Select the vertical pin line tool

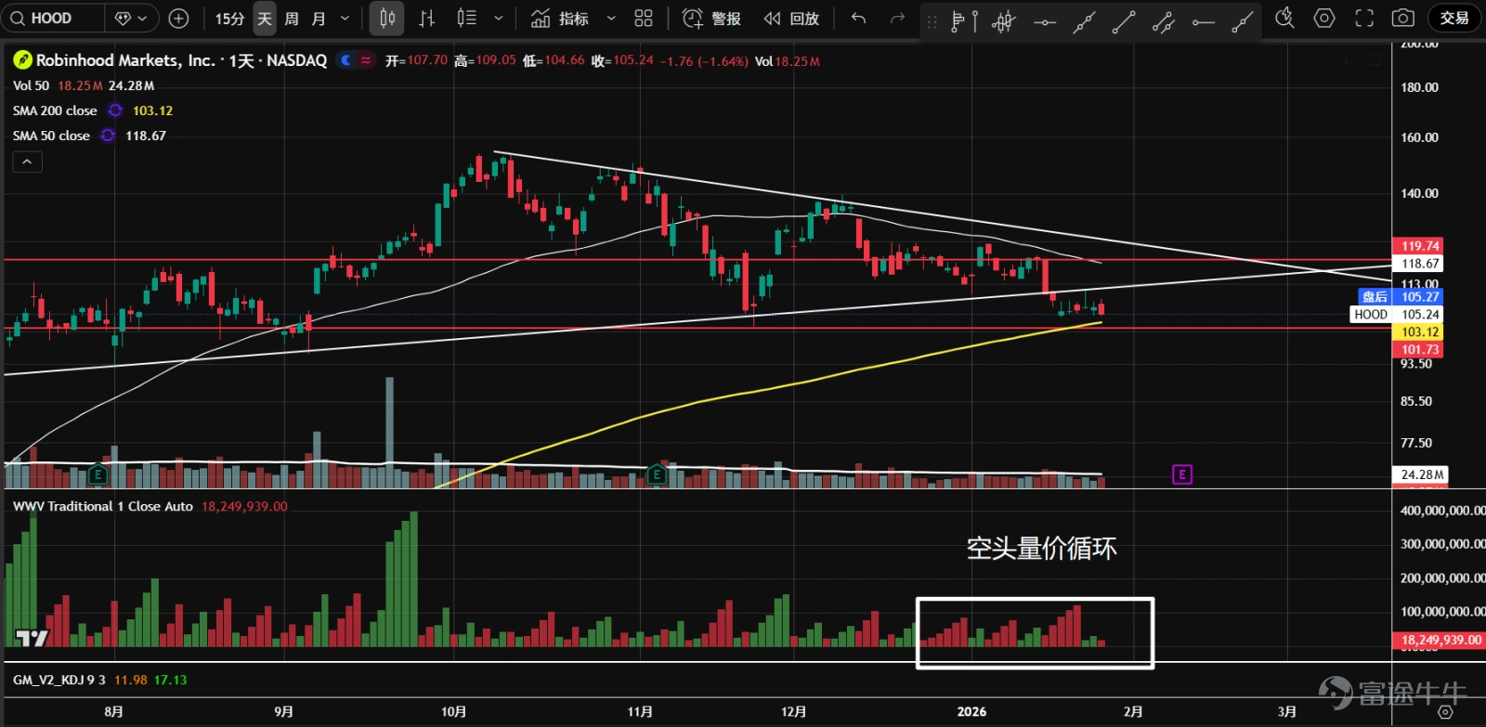974,20
